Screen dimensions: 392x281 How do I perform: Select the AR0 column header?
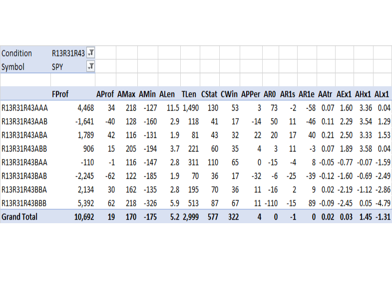pyautogui.click(x=270, y=94)
